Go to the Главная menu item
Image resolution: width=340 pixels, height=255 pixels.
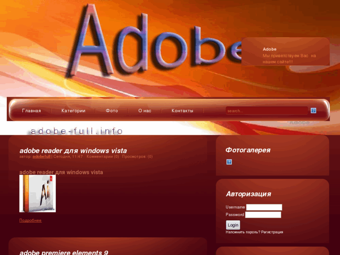point(31,111)
